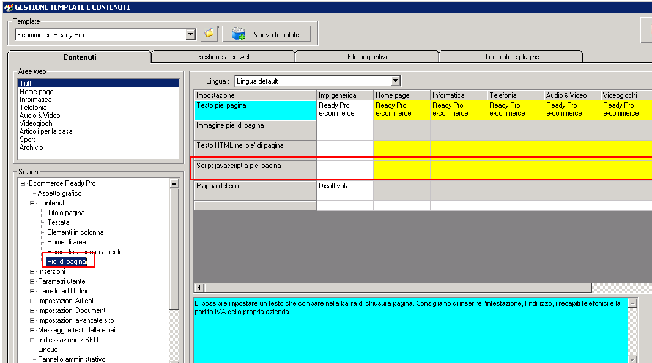Click the Disattivata cell for Mappa del sito
Screen dimensions: 652x363
(x=345, y=191)
